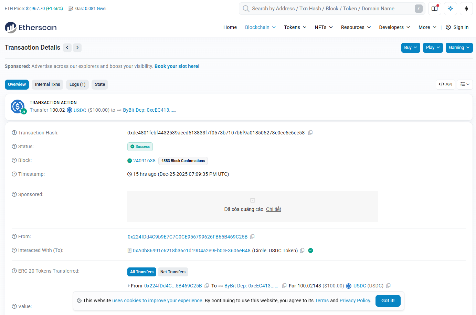This screenshot has height=315, width=476.
Task: Expand the More menu
Action: click(x=427, y=27)
